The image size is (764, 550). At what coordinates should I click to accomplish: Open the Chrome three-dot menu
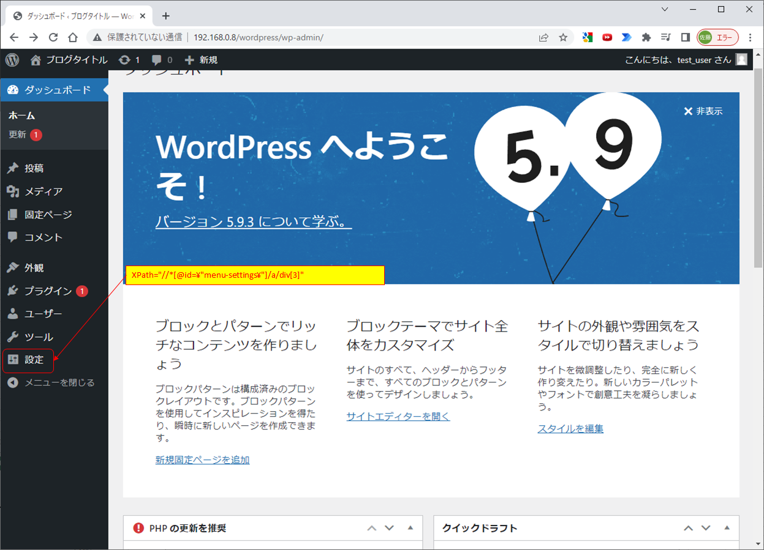tap(751, 37)
